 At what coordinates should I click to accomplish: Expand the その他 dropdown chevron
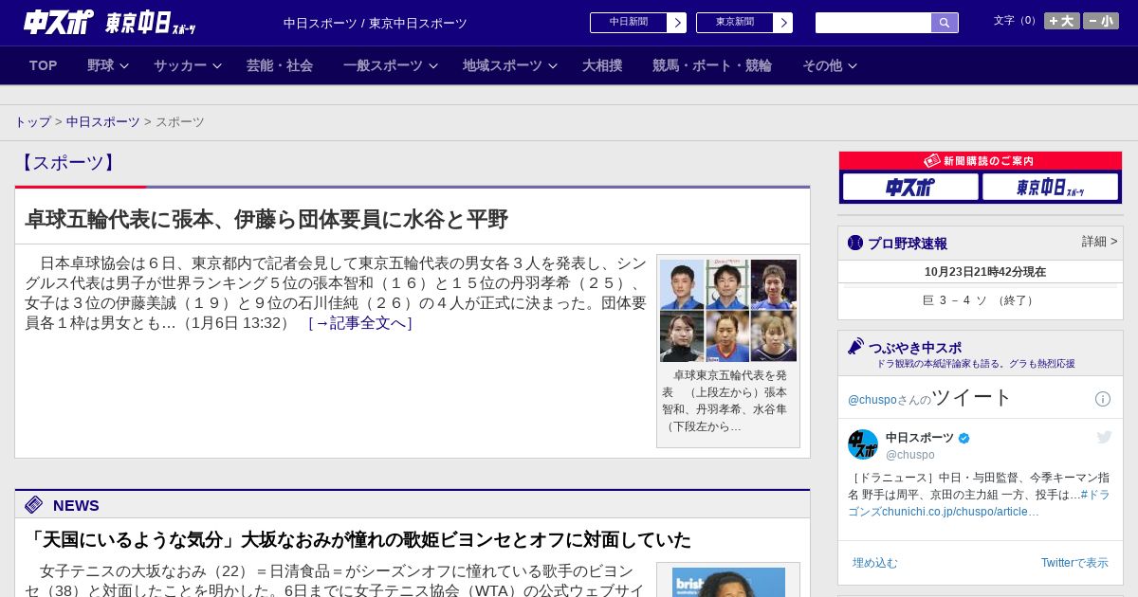(853, 66)
